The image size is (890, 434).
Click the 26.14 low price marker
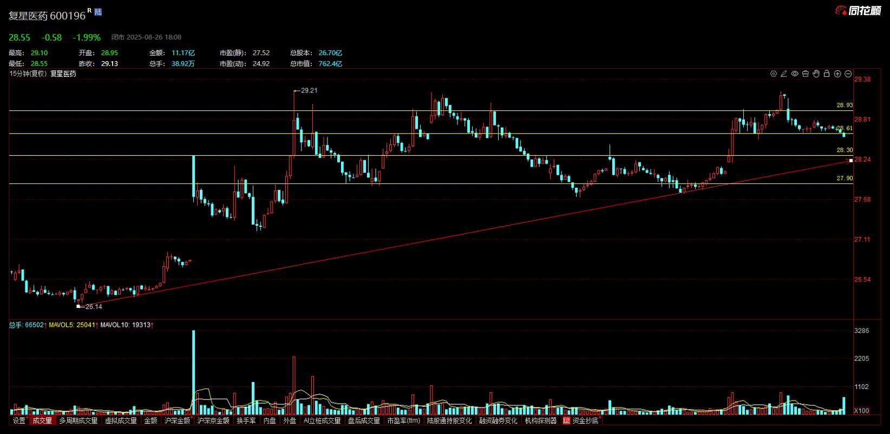click(94, 307)
